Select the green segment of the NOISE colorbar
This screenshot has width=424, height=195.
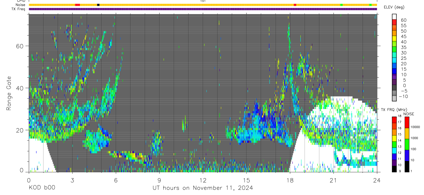(x=407, y=144)
